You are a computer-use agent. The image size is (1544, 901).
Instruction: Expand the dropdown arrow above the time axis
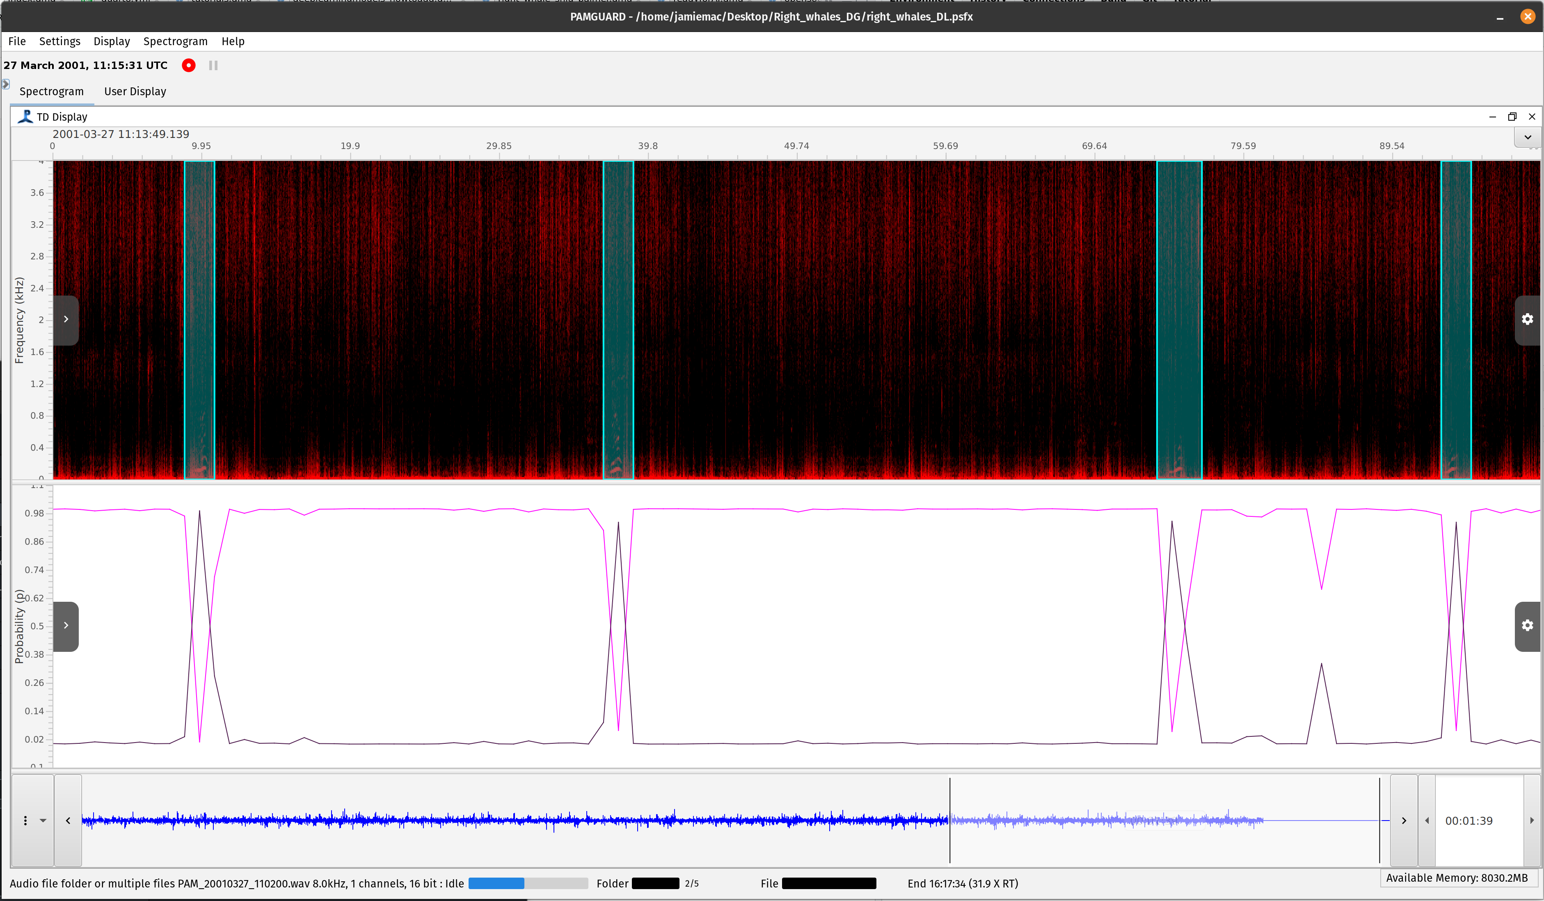tap(1528, 137)
